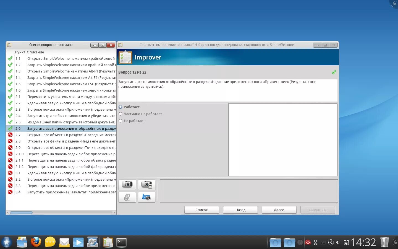This screenshot has width=398, height=249.
Task: Select test item 3.3 in the list
Action: 61,186
